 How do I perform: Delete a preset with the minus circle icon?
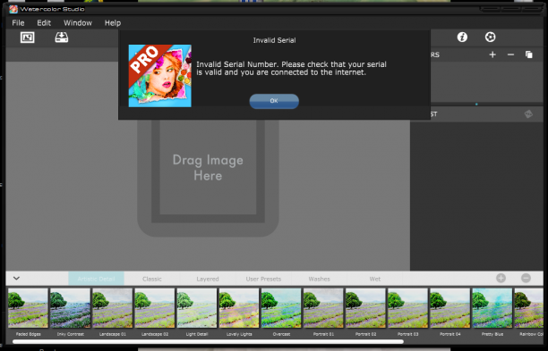pyautogui.click(x=526, y=278)
